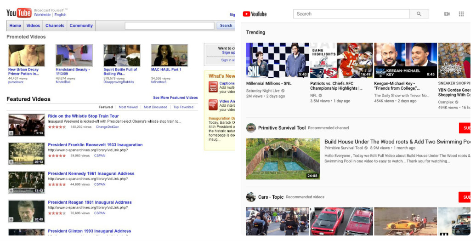The height and width of the screenshot is (241, 476).
Task: Open Sneaker Shopping video thumbnail
Action: coord(454,60)
